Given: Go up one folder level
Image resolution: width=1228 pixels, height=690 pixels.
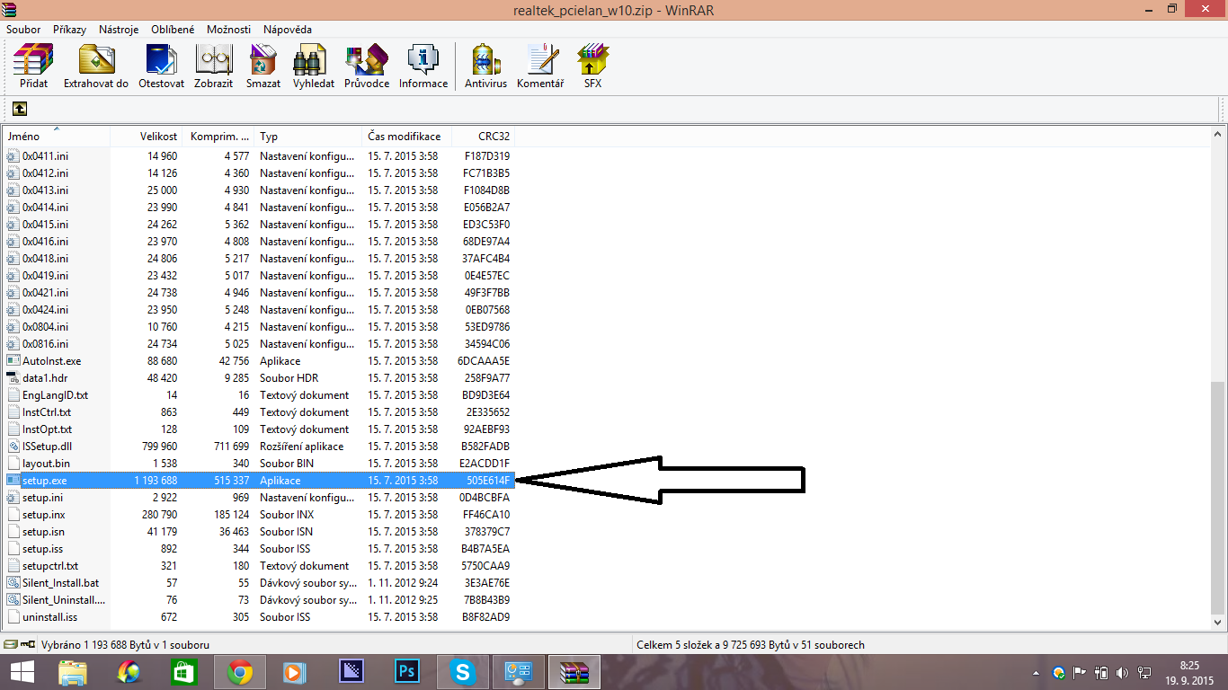Looking at the screenshot, I should (20, 109).
